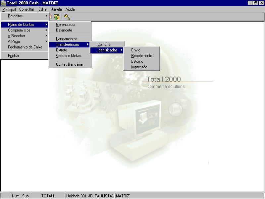The image size is (265, 199).
Task: Click the yellow key toolbar icon
Action: [x=67, y=17]
